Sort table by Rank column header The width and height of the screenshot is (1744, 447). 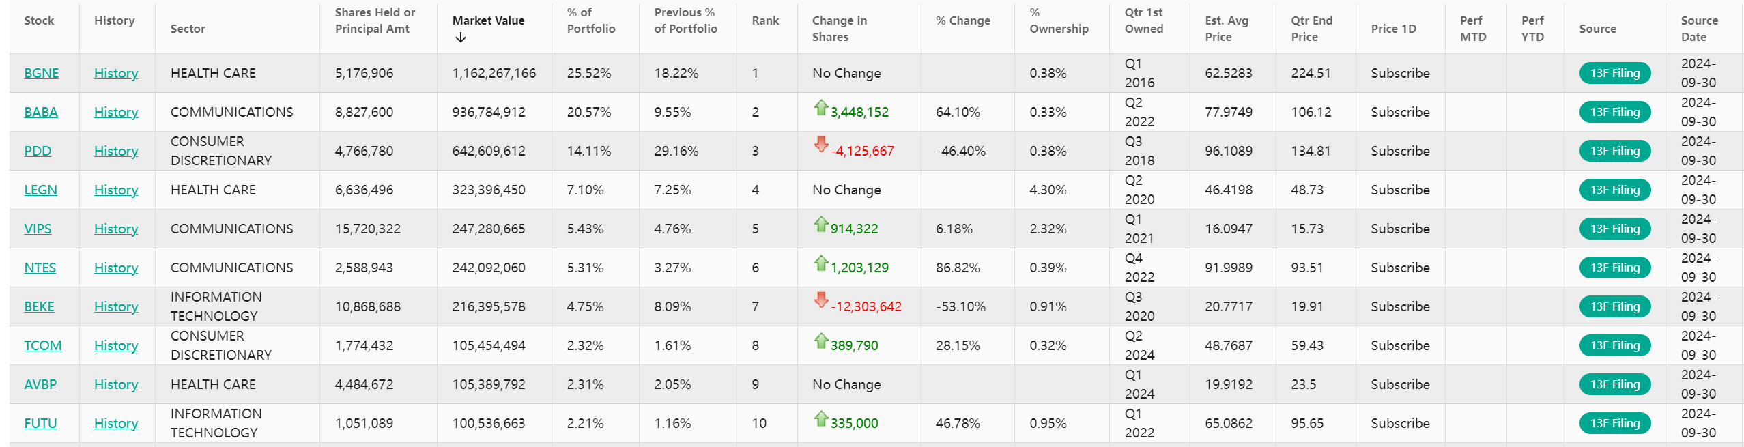coord(765,20)
